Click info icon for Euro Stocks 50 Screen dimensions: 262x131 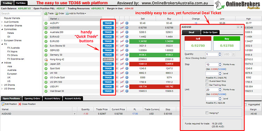pos(127,46)
